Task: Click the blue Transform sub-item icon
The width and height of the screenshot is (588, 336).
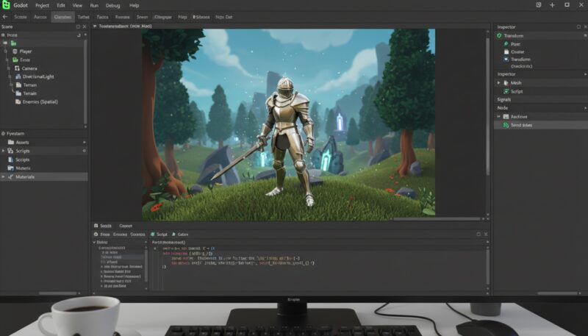Action: pos(506,60)
